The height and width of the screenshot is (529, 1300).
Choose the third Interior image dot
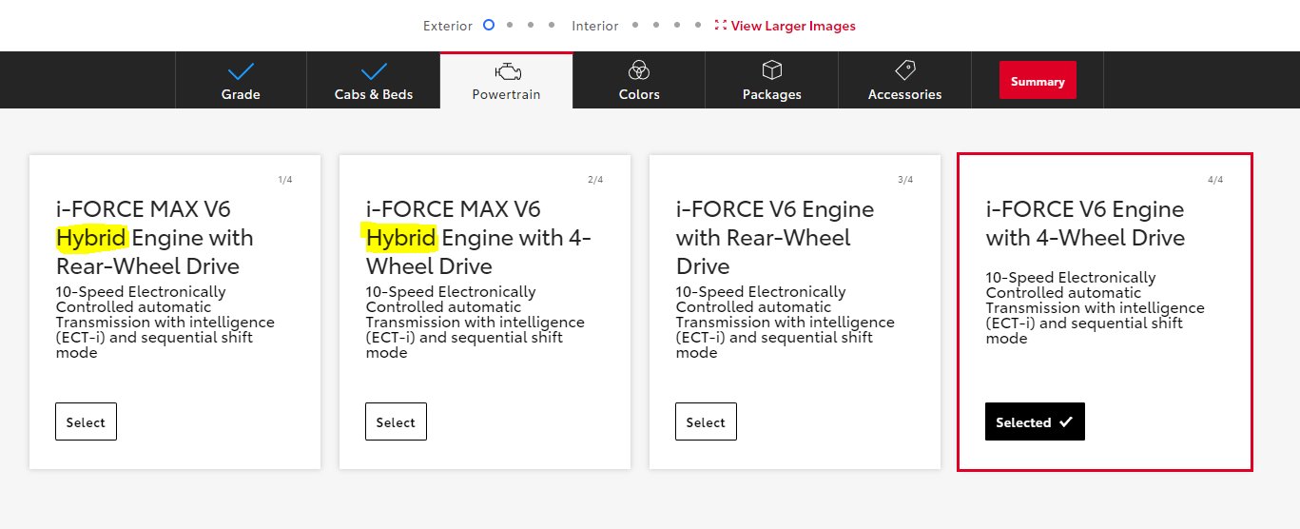coord(677,26)
